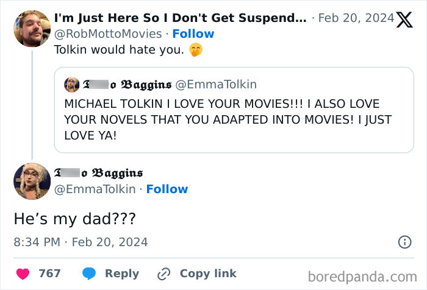The width and height of the screenshot is (427, 290).
Task: Follow @RobMottoMovies
Action: pyautogui.click(x=193, y=34)
